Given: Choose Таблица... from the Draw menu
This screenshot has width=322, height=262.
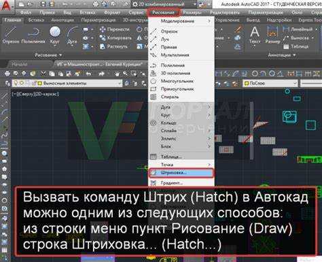Looking at the screenshot, I should 181,157.
